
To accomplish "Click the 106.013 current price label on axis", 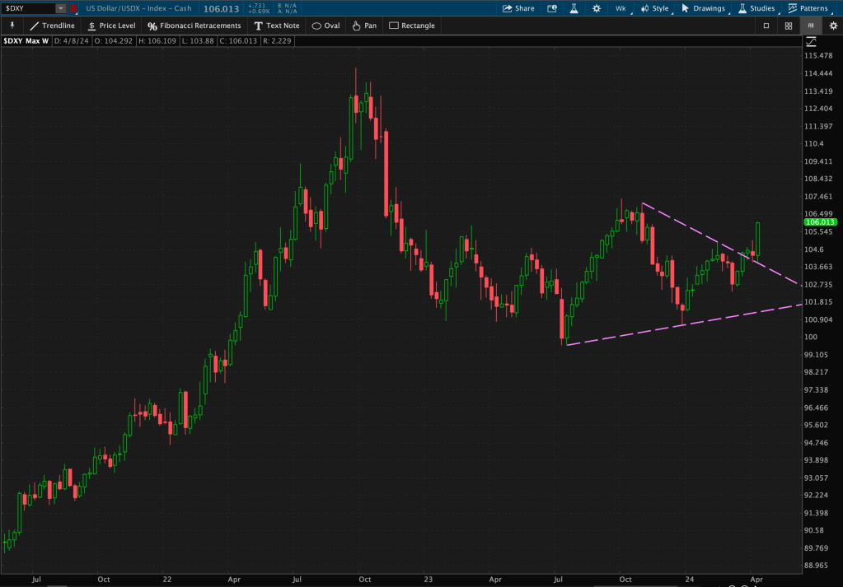I will click(819, 222).
